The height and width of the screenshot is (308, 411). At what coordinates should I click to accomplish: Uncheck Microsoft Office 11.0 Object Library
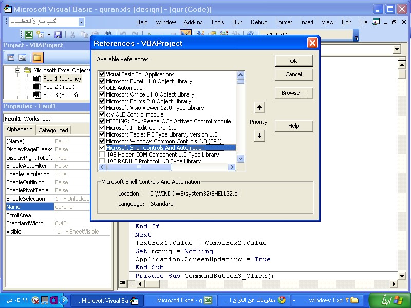(102, 94)
